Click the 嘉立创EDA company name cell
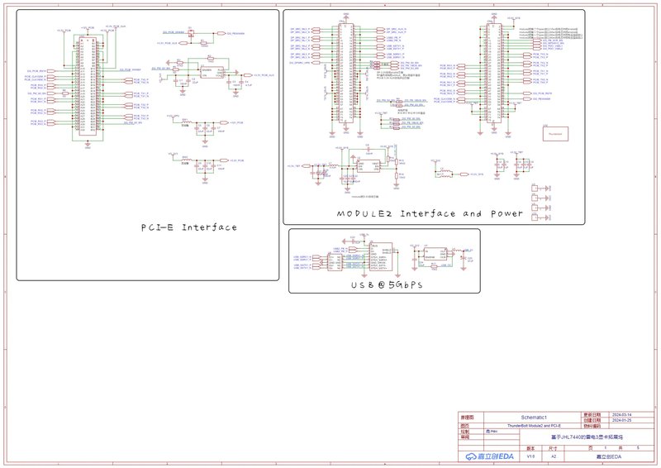The height and width of the screenshot is (468, 661). (608, 456)
